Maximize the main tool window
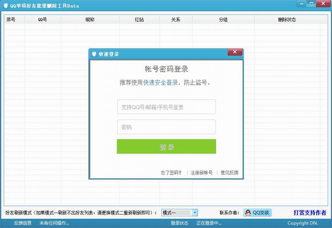 coord(312,4)
